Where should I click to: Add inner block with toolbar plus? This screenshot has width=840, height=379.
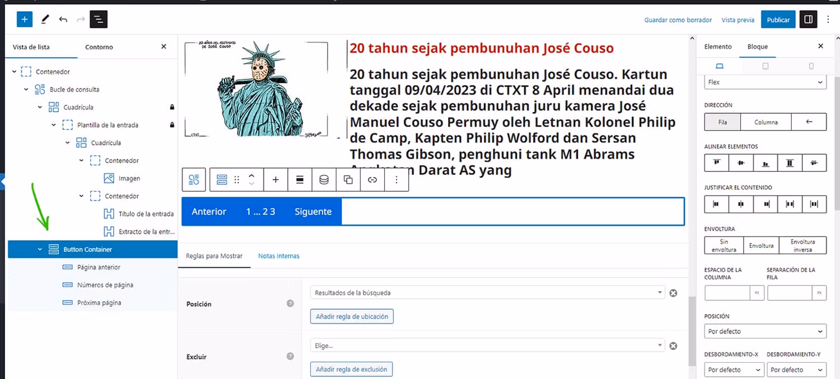point(276,180)
